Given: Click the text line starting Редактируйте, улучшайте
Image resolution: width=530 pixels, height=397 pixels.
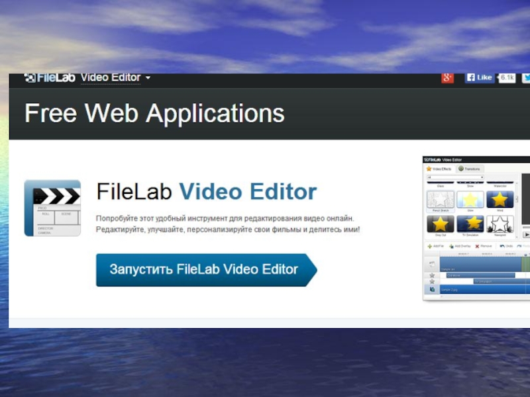Looking at the screenshot, I should click(x=228, y=230).
